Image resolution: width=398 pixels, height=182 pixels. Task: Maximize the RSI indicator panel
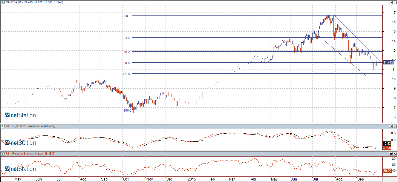[391, 154]
